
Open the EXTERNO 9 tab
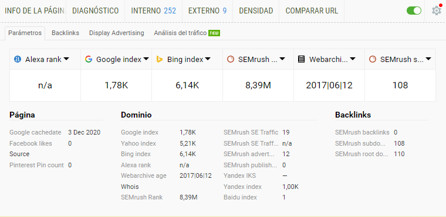[207, 11]
